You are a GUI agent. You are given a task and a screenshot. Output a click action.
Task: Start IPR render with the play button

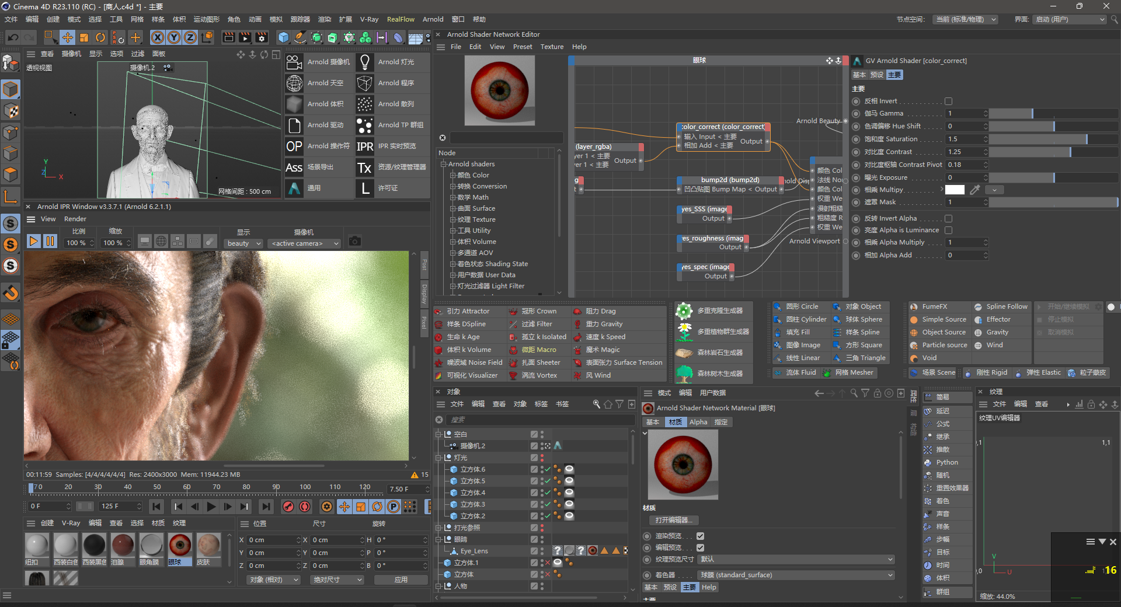[x=34, y=241]
